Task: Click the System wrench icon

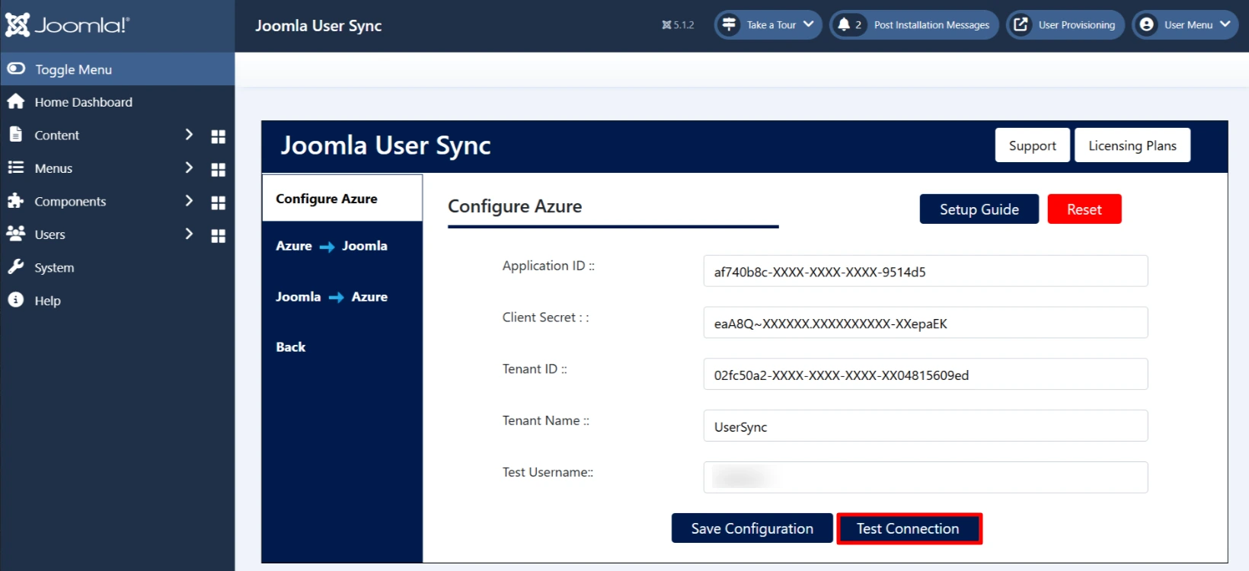Action: click(15, 266)
